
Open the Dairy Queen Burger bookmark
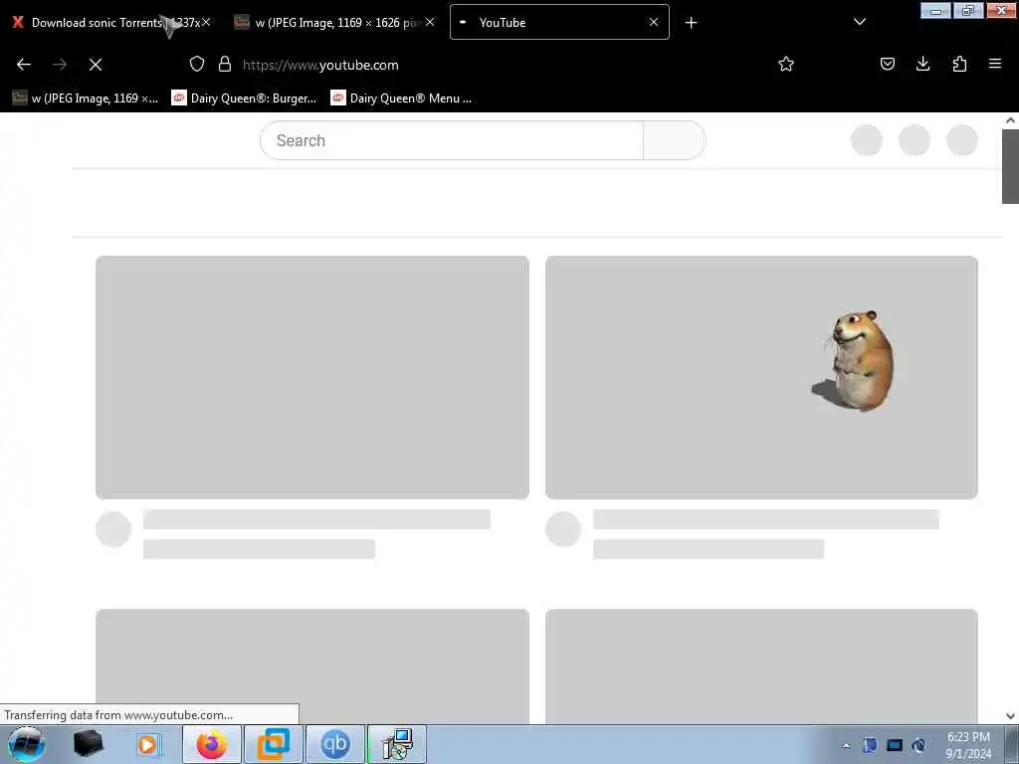(245, 98)
